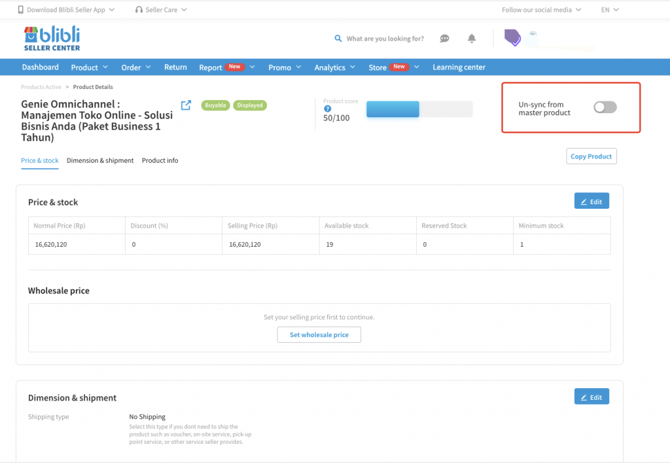Expand Download Blibli Seller App dropdown
The width and height of the screenshot is (670, 464).
coord(112,10)
